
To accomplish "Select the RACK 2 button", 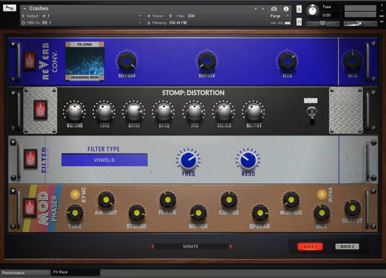I will (347, 246).
